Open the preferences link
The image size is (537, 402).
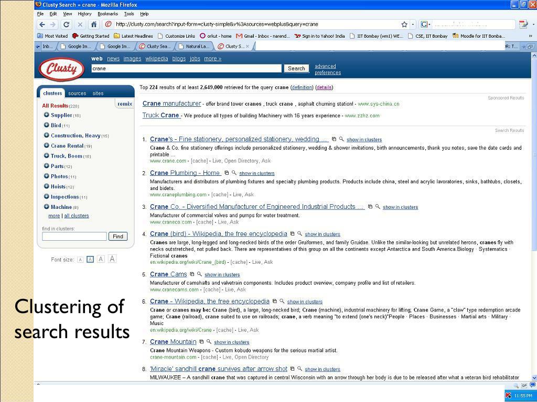tap(328, 72)
